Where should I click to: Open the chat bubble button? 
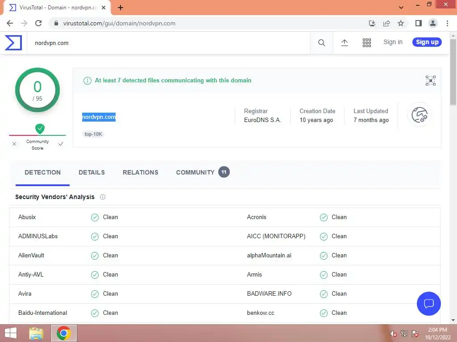(x=429, y=304)
